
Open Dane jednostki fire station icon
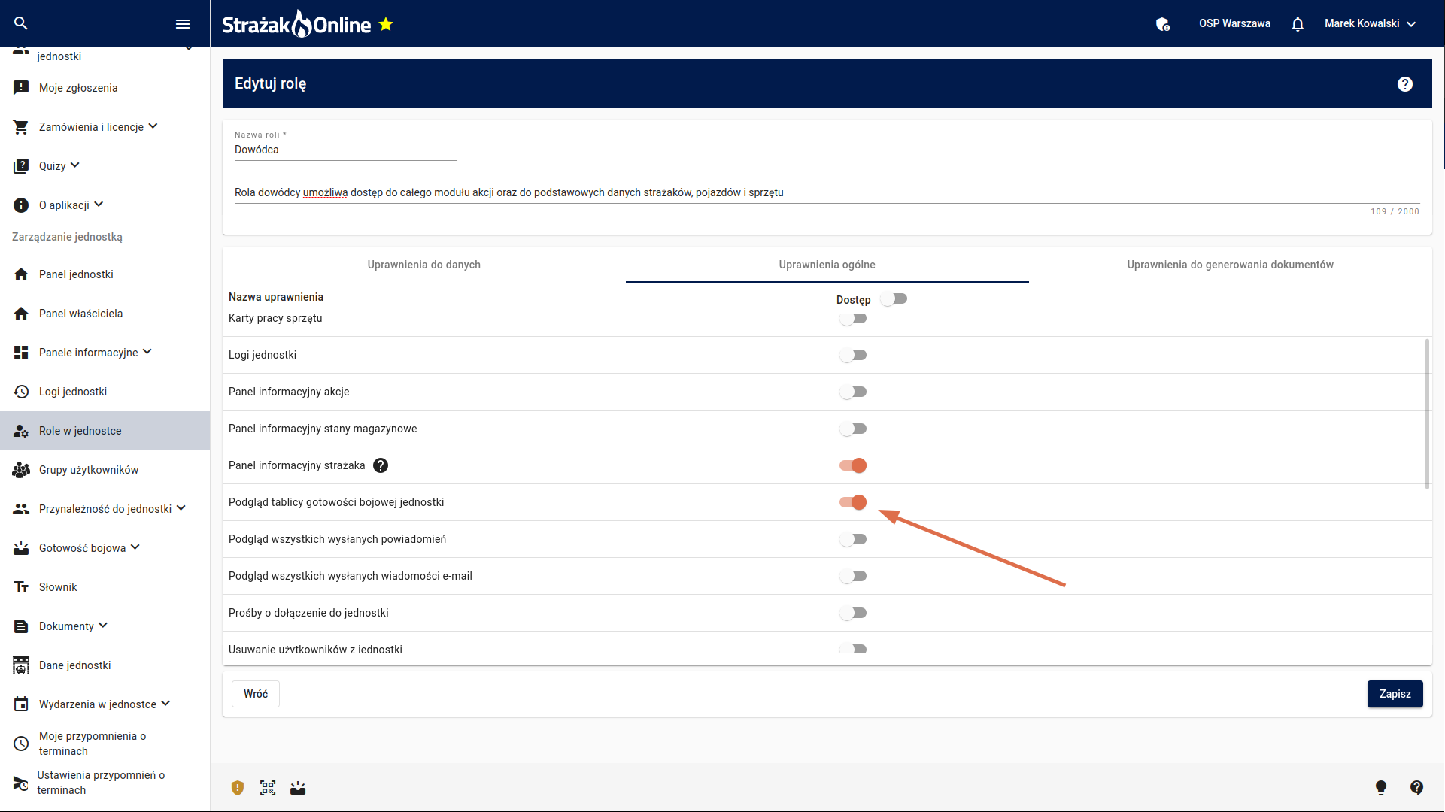tap(21, 665)
